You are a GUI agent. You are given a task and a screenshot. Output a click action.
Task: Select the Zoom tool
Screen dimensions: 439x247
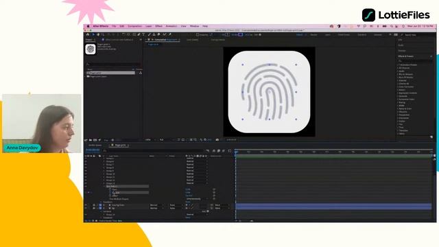click(102, 35)
